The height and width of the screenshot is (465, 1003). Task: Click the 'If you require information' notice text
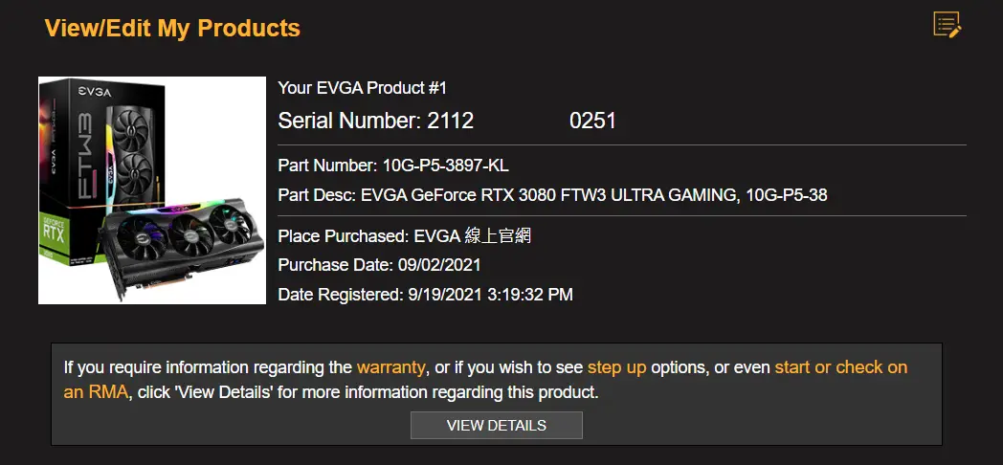click(x=209, y=367)
